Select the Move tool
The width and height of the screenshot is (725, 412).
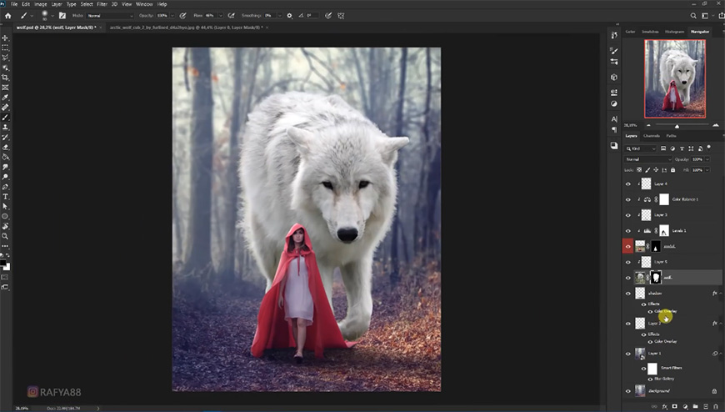(x=6, y=38)
